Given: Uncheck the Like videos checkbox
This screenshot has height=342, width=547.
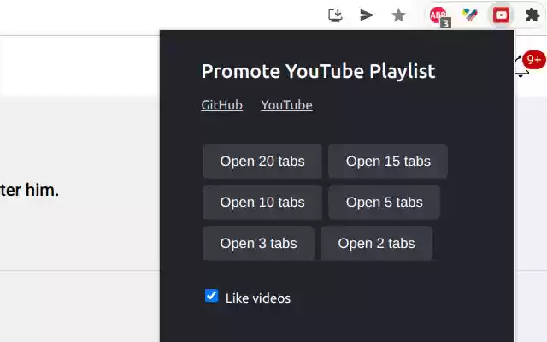Looking at the screenshot, I should [x=211, y=296].
